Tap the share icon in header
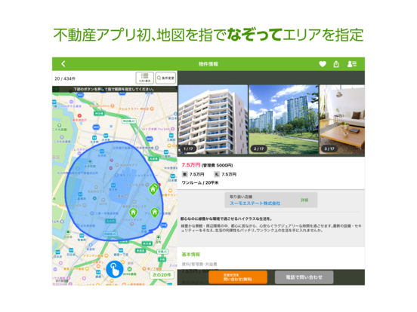Screen dimensions: 417x312 (336, 64)
